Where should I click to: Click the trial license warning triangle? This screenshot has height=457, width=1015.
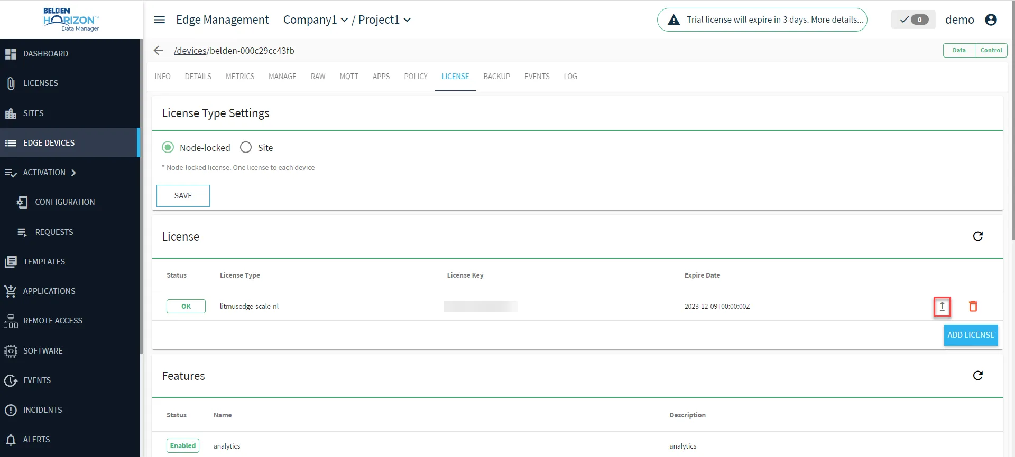(x=673, y=20)
